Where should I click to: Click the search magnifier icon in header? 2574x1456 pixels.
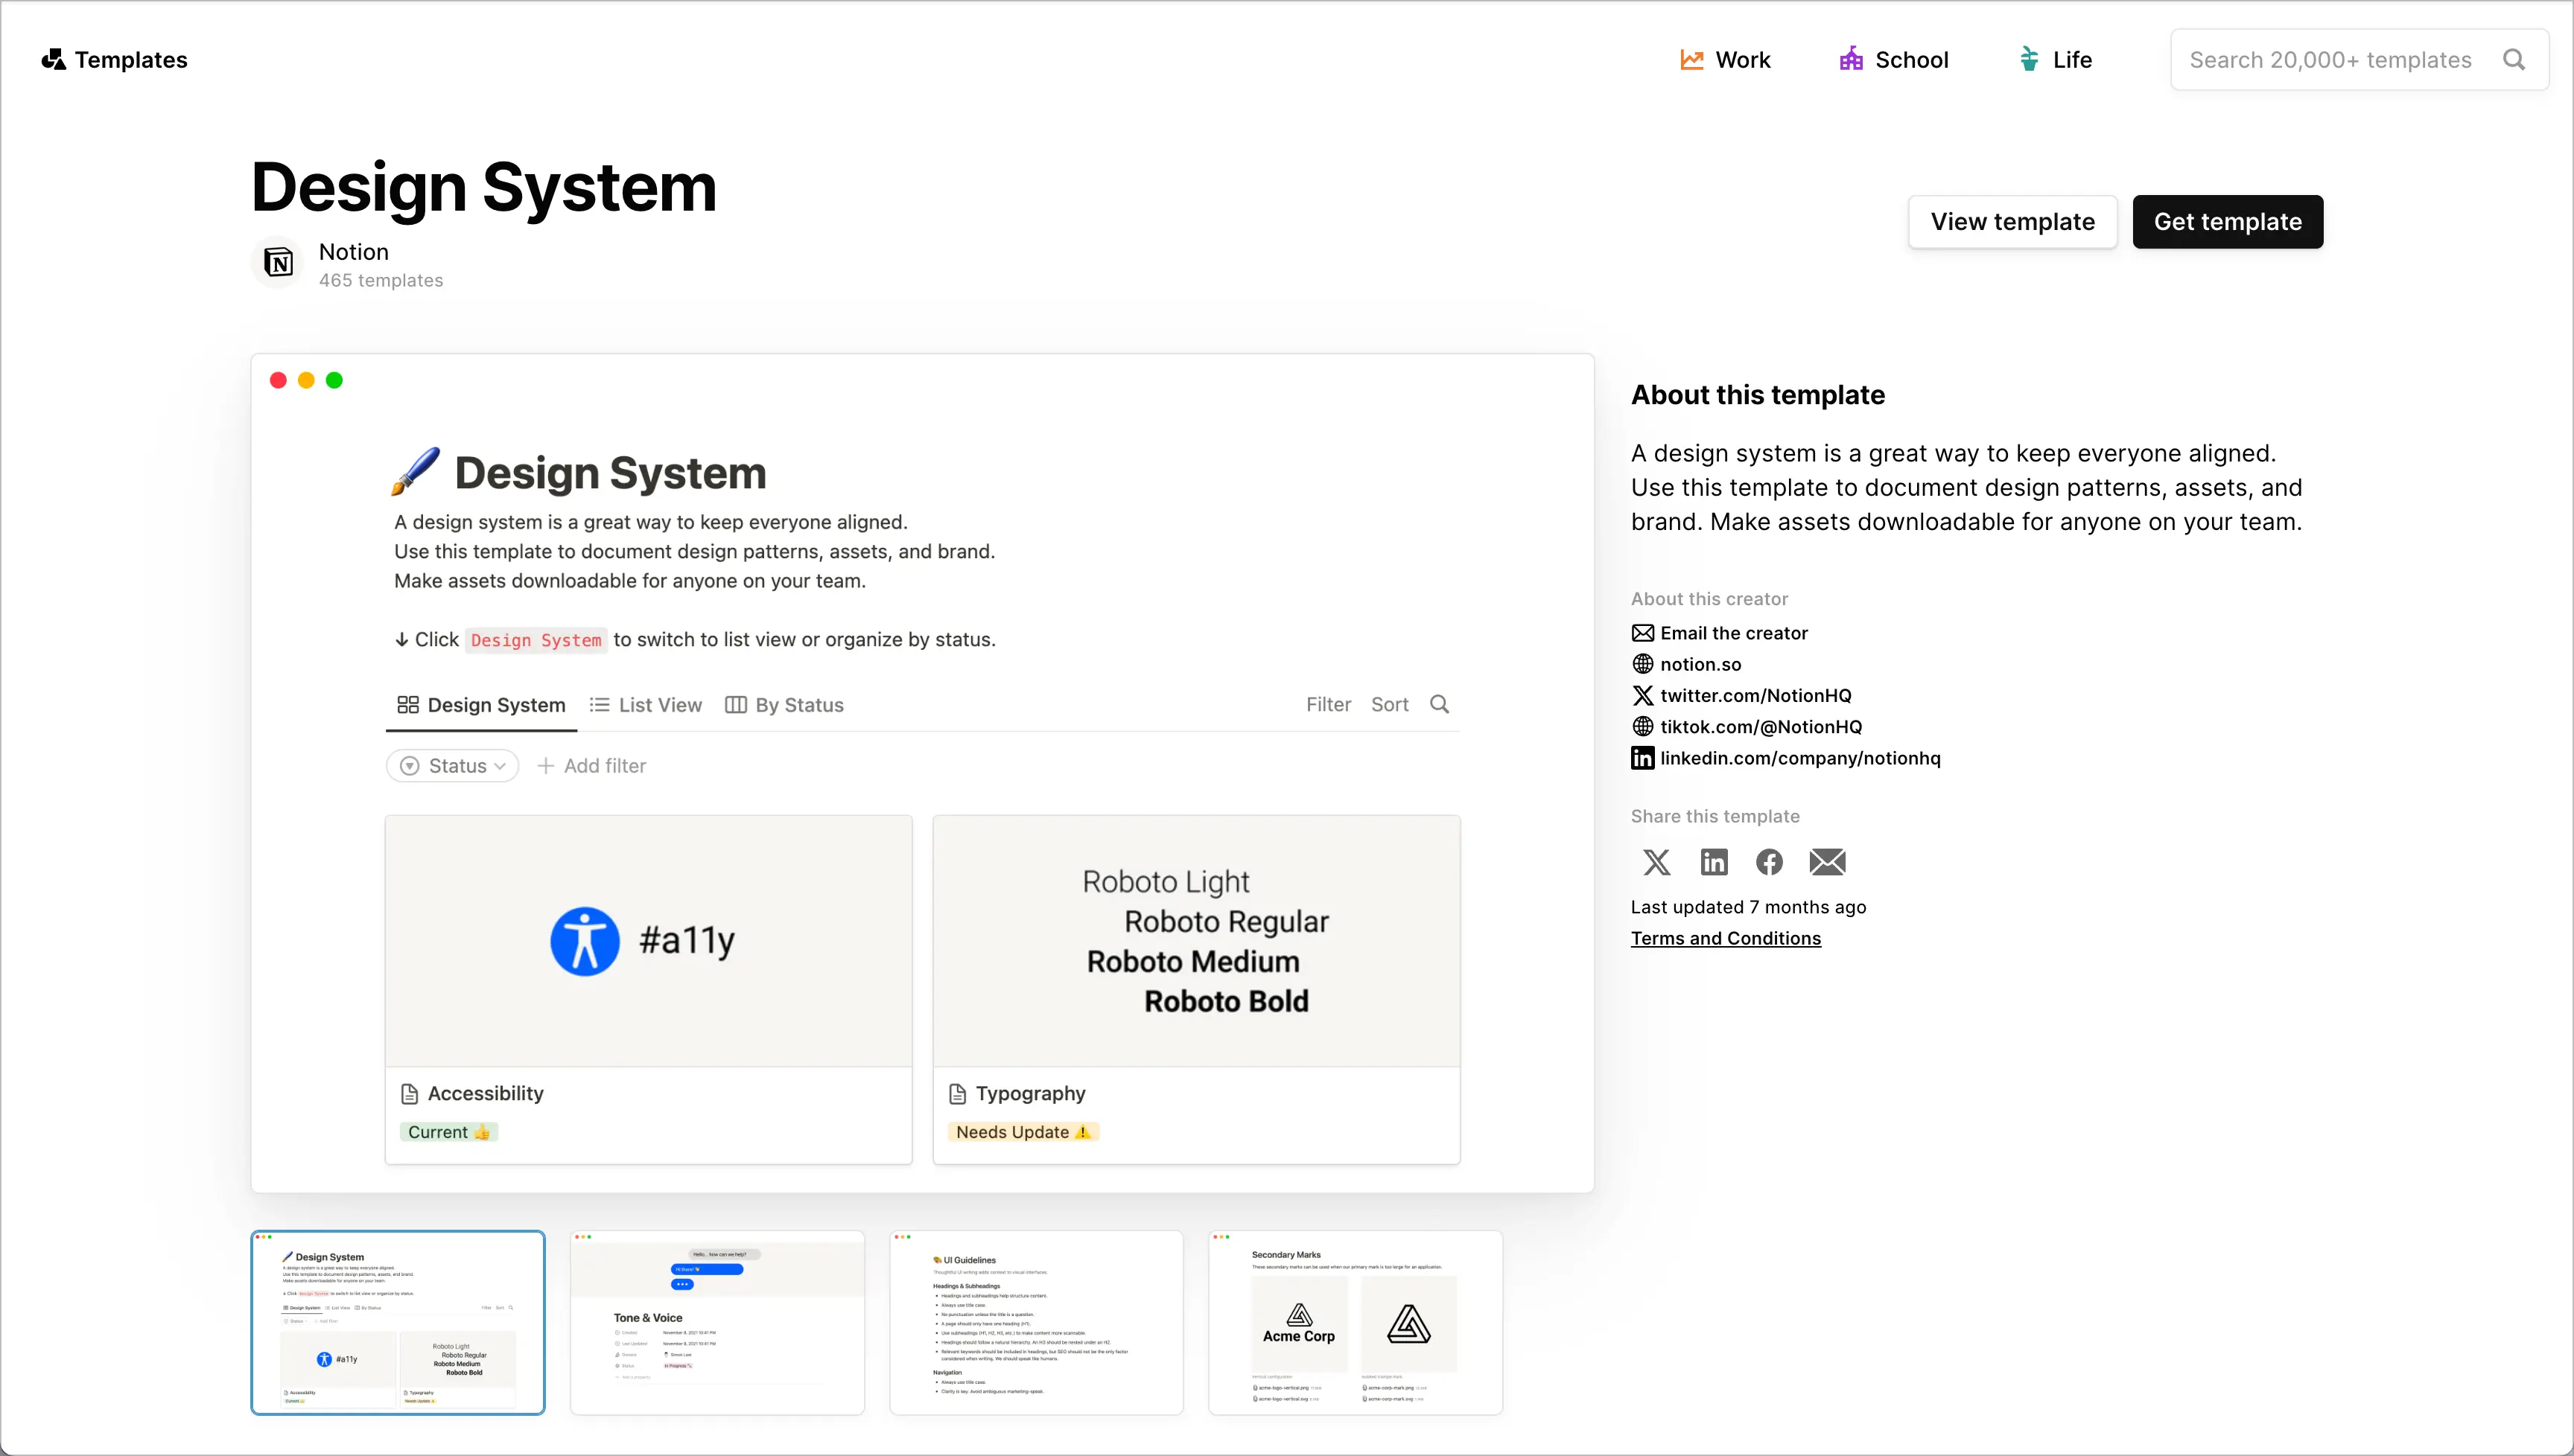[2513, 60]
